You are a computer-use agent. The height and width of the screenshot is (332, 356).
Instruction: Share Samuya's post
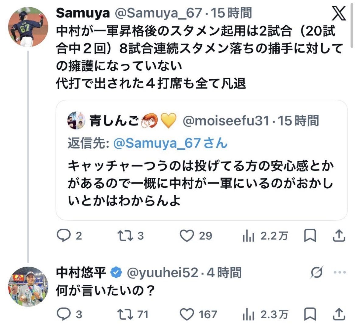click(x=339, y=236)
